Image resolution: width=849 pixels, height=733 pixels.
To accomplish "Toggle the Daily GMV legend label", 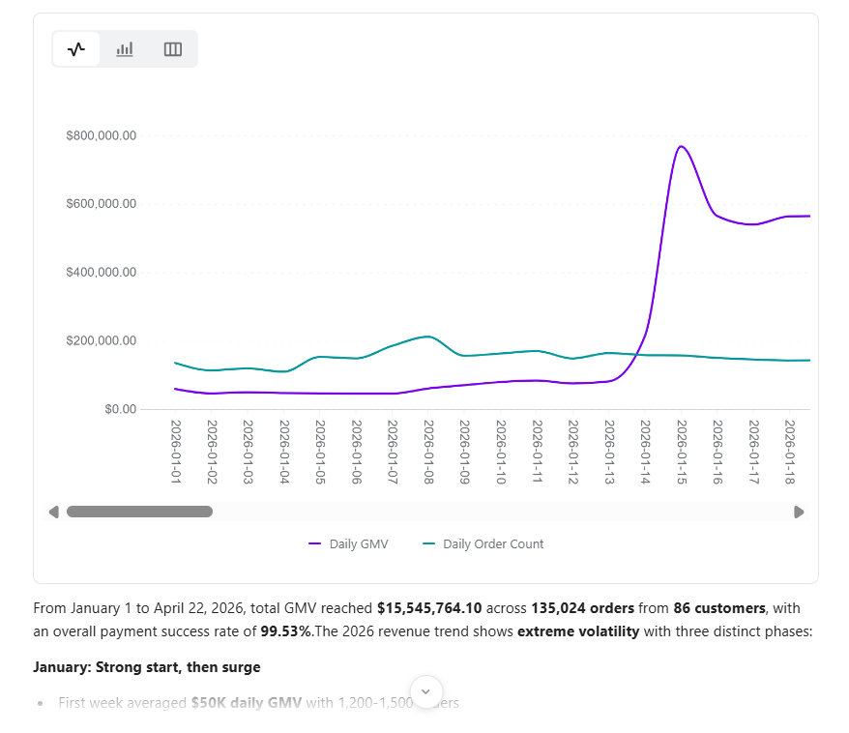I will (359, 544).
